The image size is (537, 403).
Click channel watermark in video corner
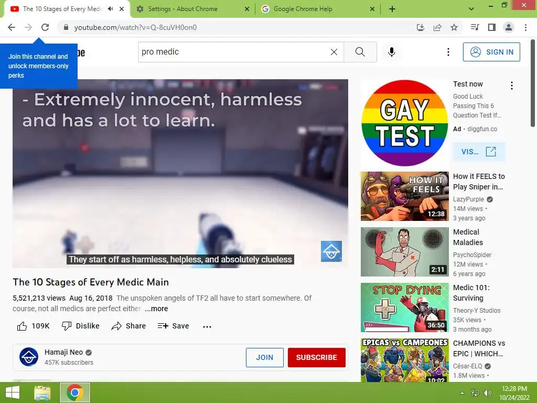coord(331,251)
